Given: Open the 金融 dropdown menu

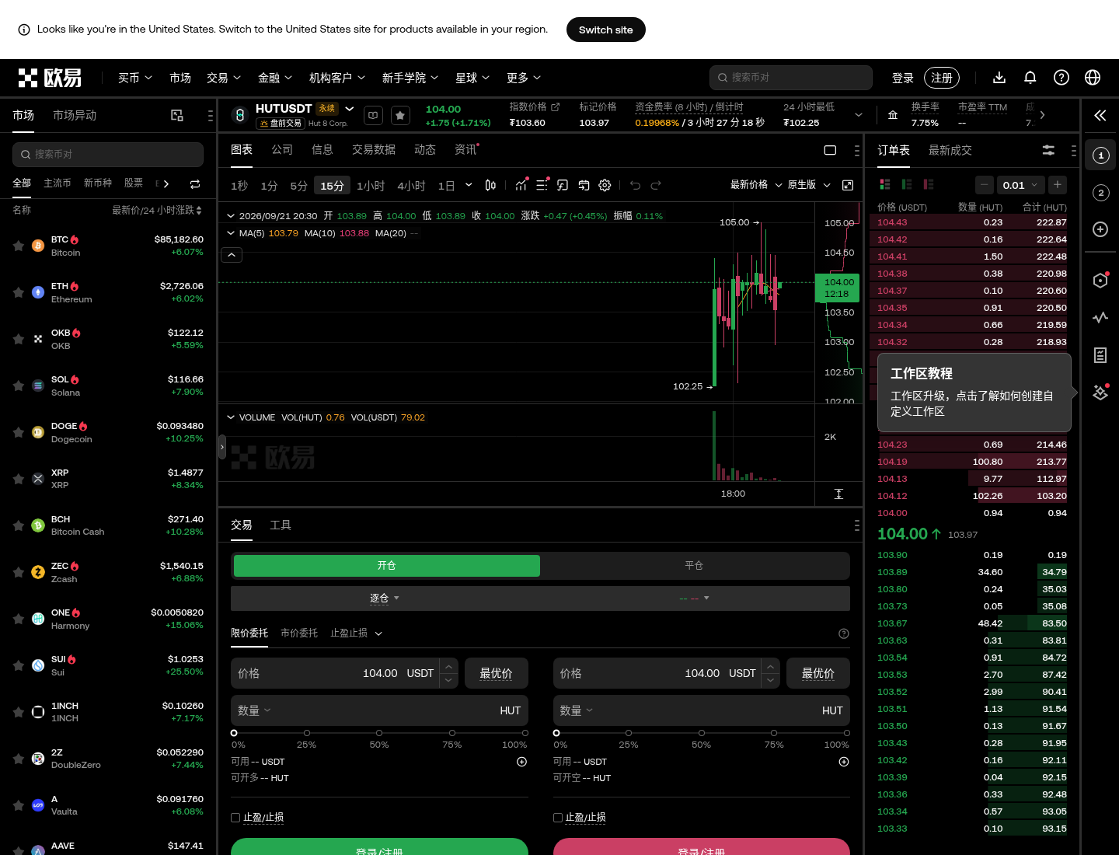Looking at the screenshot, I should pyautogui.click(x=275, y=78).
